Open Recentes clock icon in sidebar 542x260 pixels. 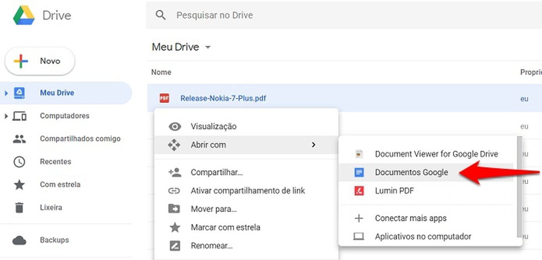19,161
